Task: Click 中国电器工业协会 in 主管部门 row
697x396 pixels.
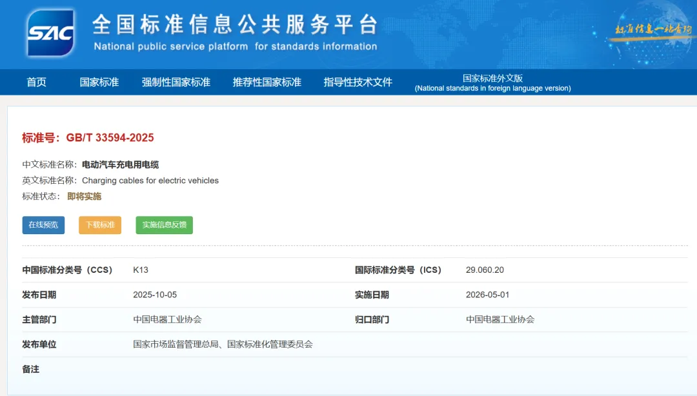Action: 167,319
